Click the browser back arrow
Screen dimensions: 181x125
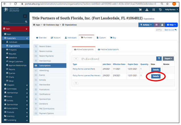point(5,4)
